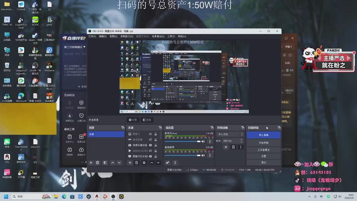
Task: Open the Windows Start button
Action: tap(6, 197)
